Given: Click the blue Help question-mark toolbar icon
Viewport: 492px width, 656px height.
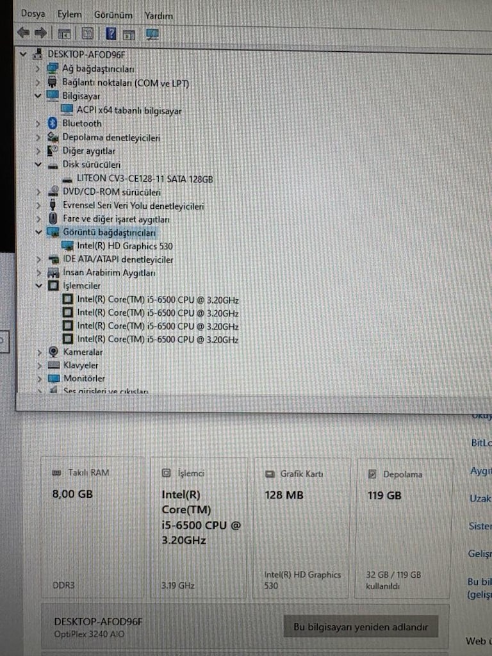Looking at the screenshot, I should point(111,33).
